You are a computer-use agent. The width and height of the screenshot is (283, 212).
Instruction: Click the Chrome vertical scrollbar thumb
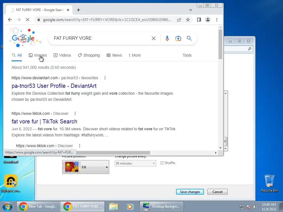220,44
